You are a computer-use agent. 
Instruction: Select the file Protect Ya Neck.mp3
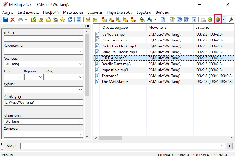coord(119,46)
